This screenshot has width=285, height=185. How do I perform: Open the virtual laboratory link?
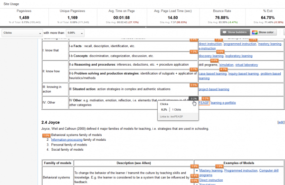[247, 65]
